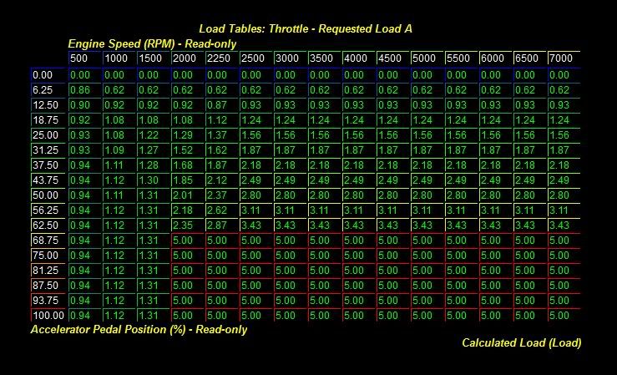The height and width of the screenshot is (375, 617).
Task: Click the cell at 12.50% and 2250 RPM
Action: 221,104
